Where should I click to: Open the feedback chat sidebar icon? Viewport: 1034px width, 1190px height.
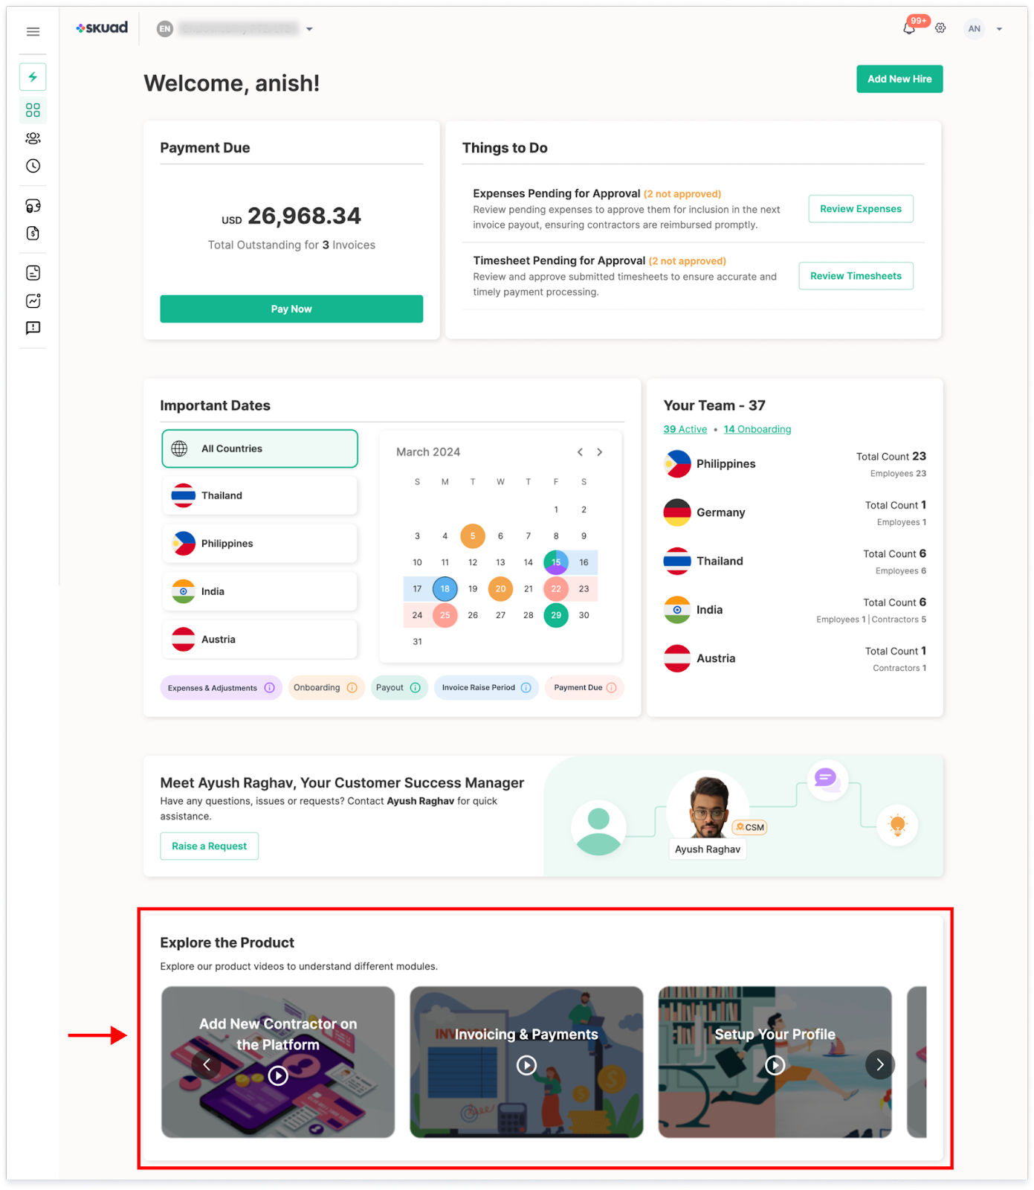(x=33, y=328)
